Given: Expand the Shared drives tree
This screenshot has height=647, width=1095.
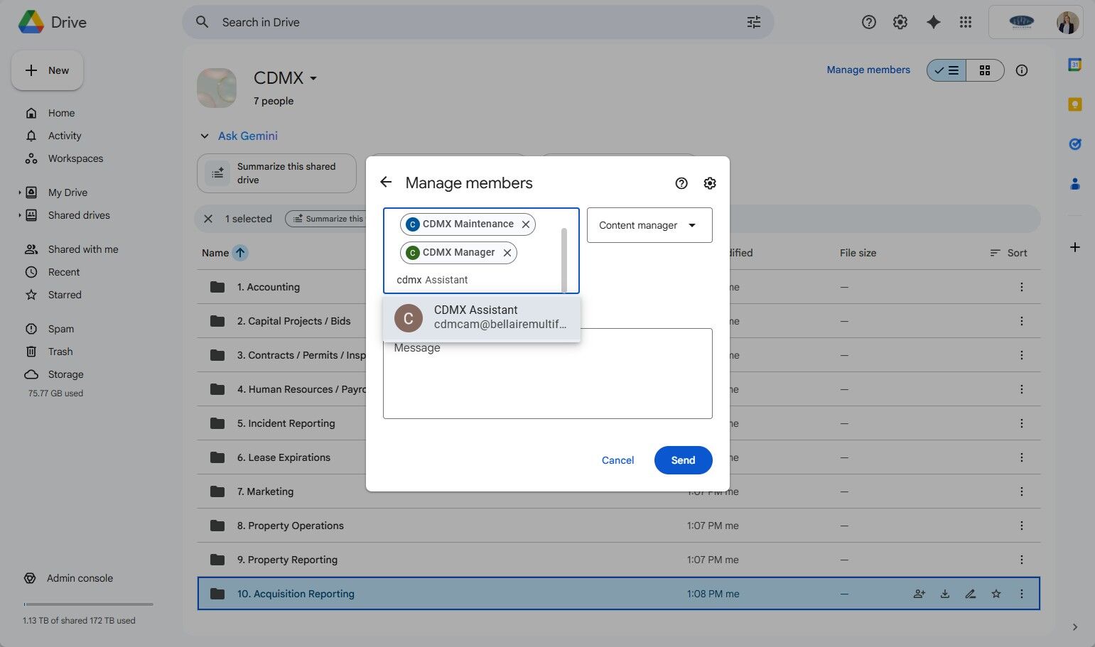Looking at the screenshot, I should click(x=20, y=215).
